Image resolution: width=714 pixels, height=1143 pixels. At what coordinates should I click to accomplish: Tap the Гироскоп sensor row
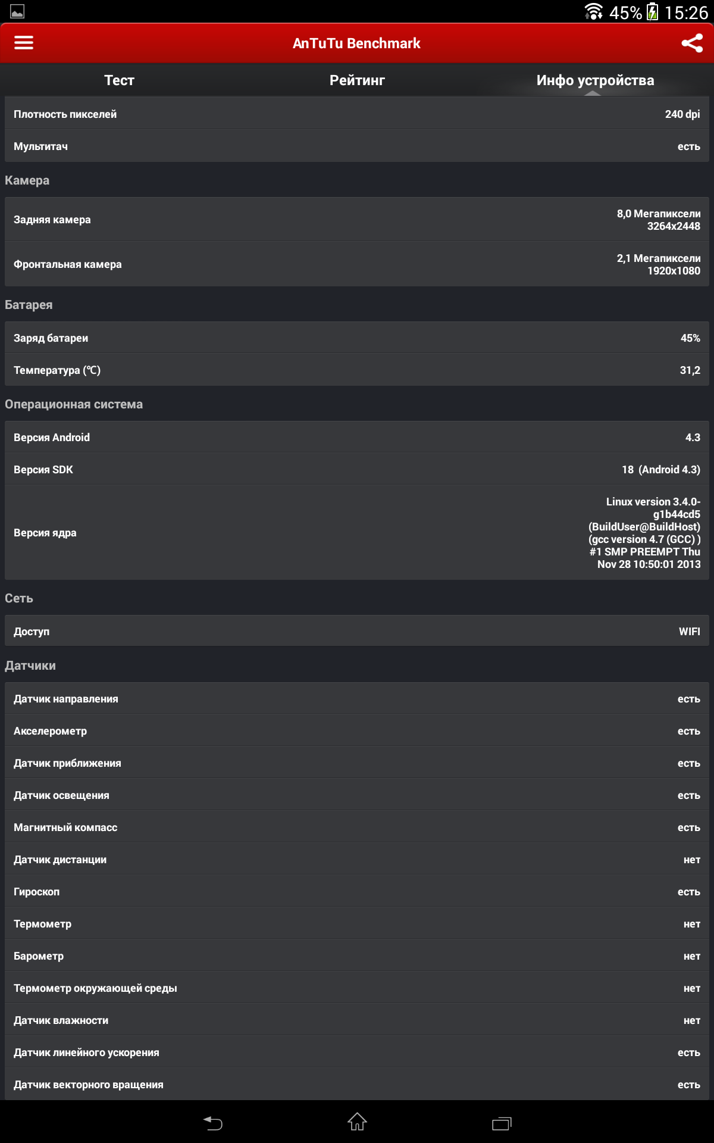[x=357, y=892]
